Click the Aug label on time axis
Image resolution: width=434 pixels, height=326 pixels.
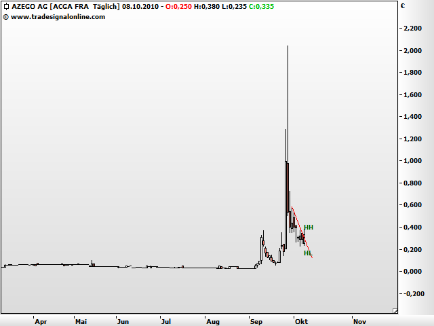(x=213, y=321)
